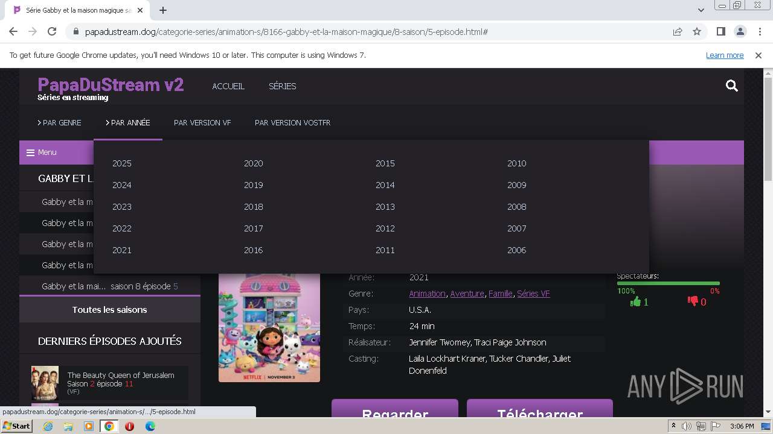Expand the PAR ANNÉE menu
The height and width of the screenshot is (434, 773).
(x=128, y=122)
